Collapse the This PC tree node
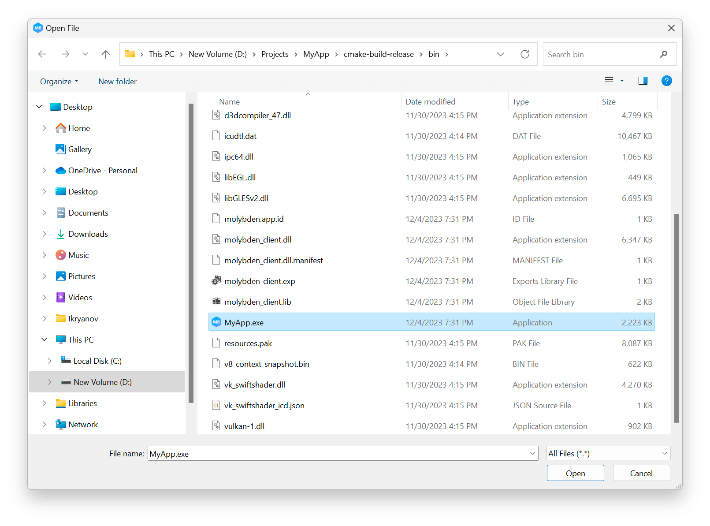The width and height of the screenshot is (710, 526). tap(44, 339)
